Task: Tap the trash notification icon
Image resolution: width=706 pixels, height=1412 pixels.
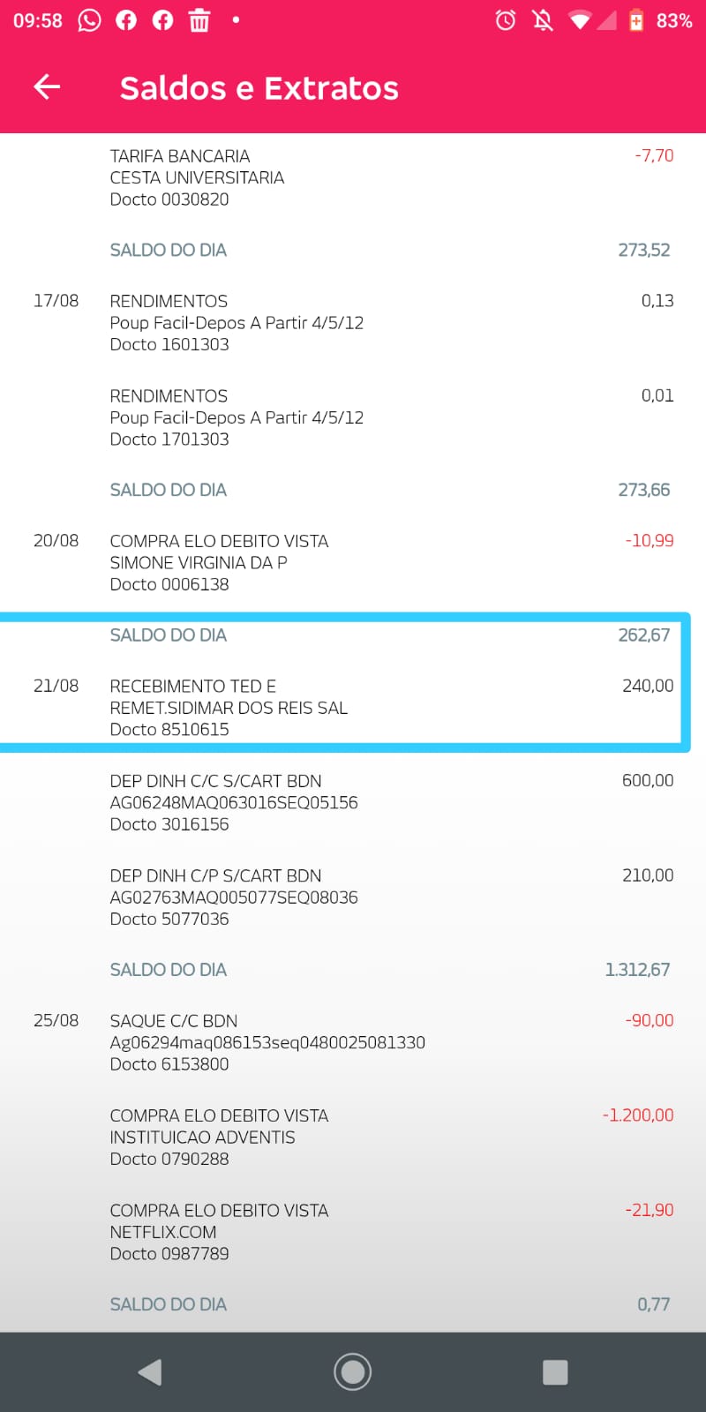Action: coord(199,20)
